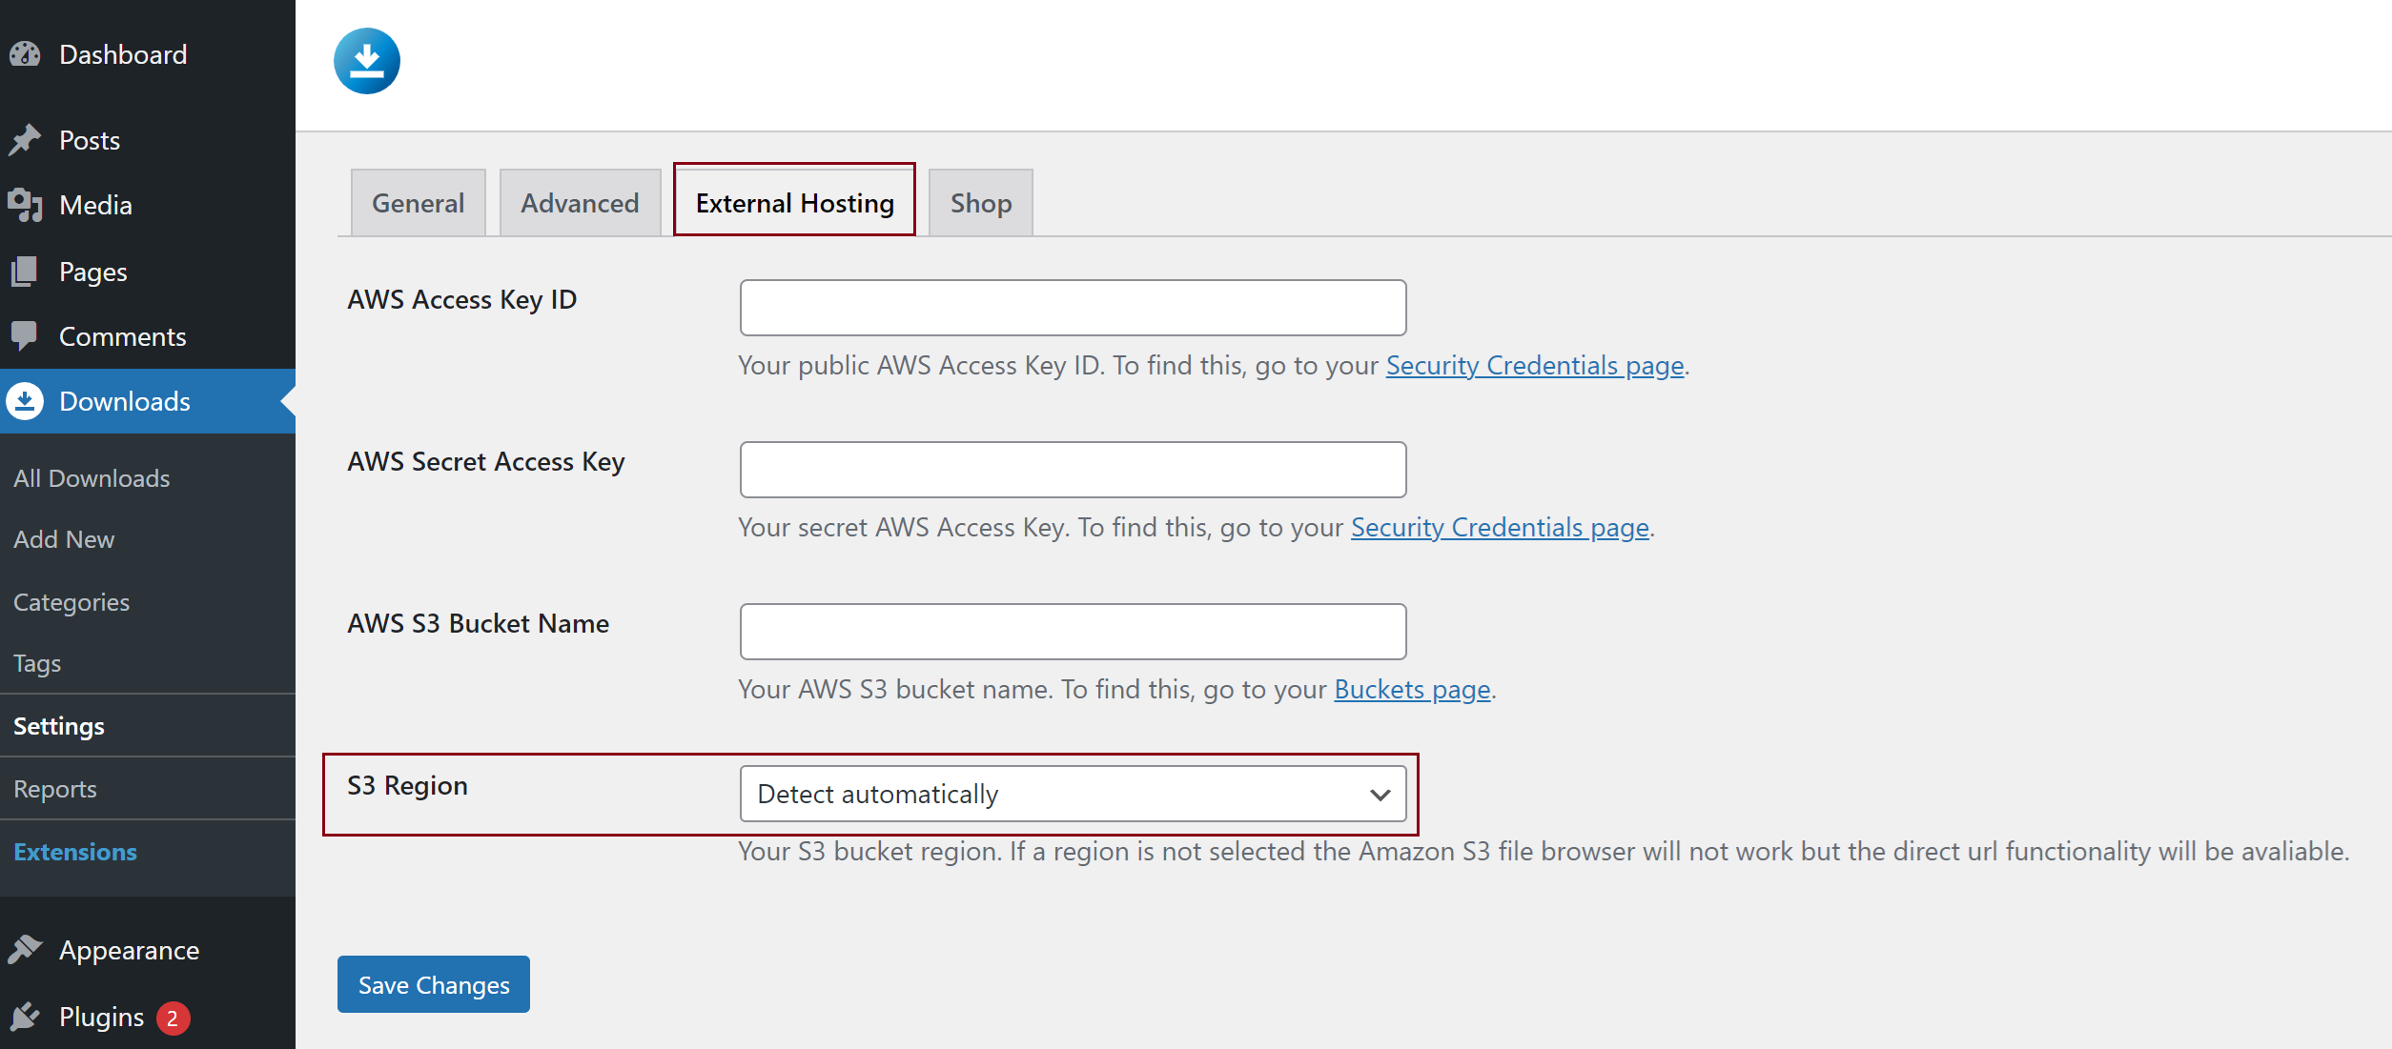Click the S3 Region label
Viewport: 2392px width, 1049px height.
pos(408,786)
